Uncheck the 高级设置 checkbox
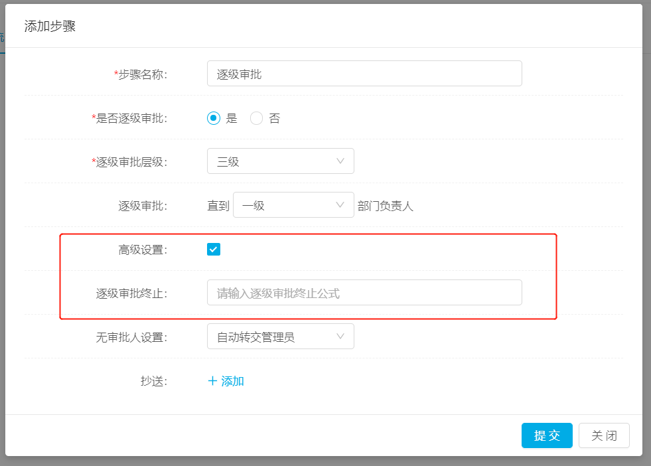 (x=214, y=249)
